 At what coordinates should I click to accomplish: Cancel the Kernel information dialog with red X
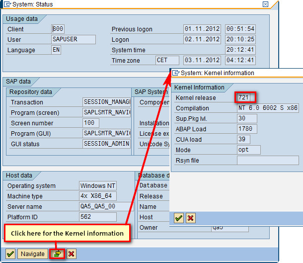190,218
